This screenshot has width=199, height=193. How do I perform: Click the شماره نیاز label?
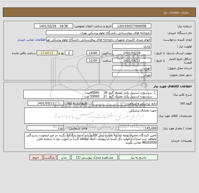[185, 26]
